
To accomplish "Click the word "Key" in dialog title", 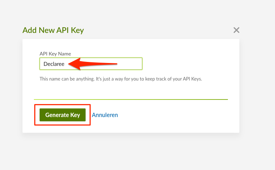I will point(77,30).
